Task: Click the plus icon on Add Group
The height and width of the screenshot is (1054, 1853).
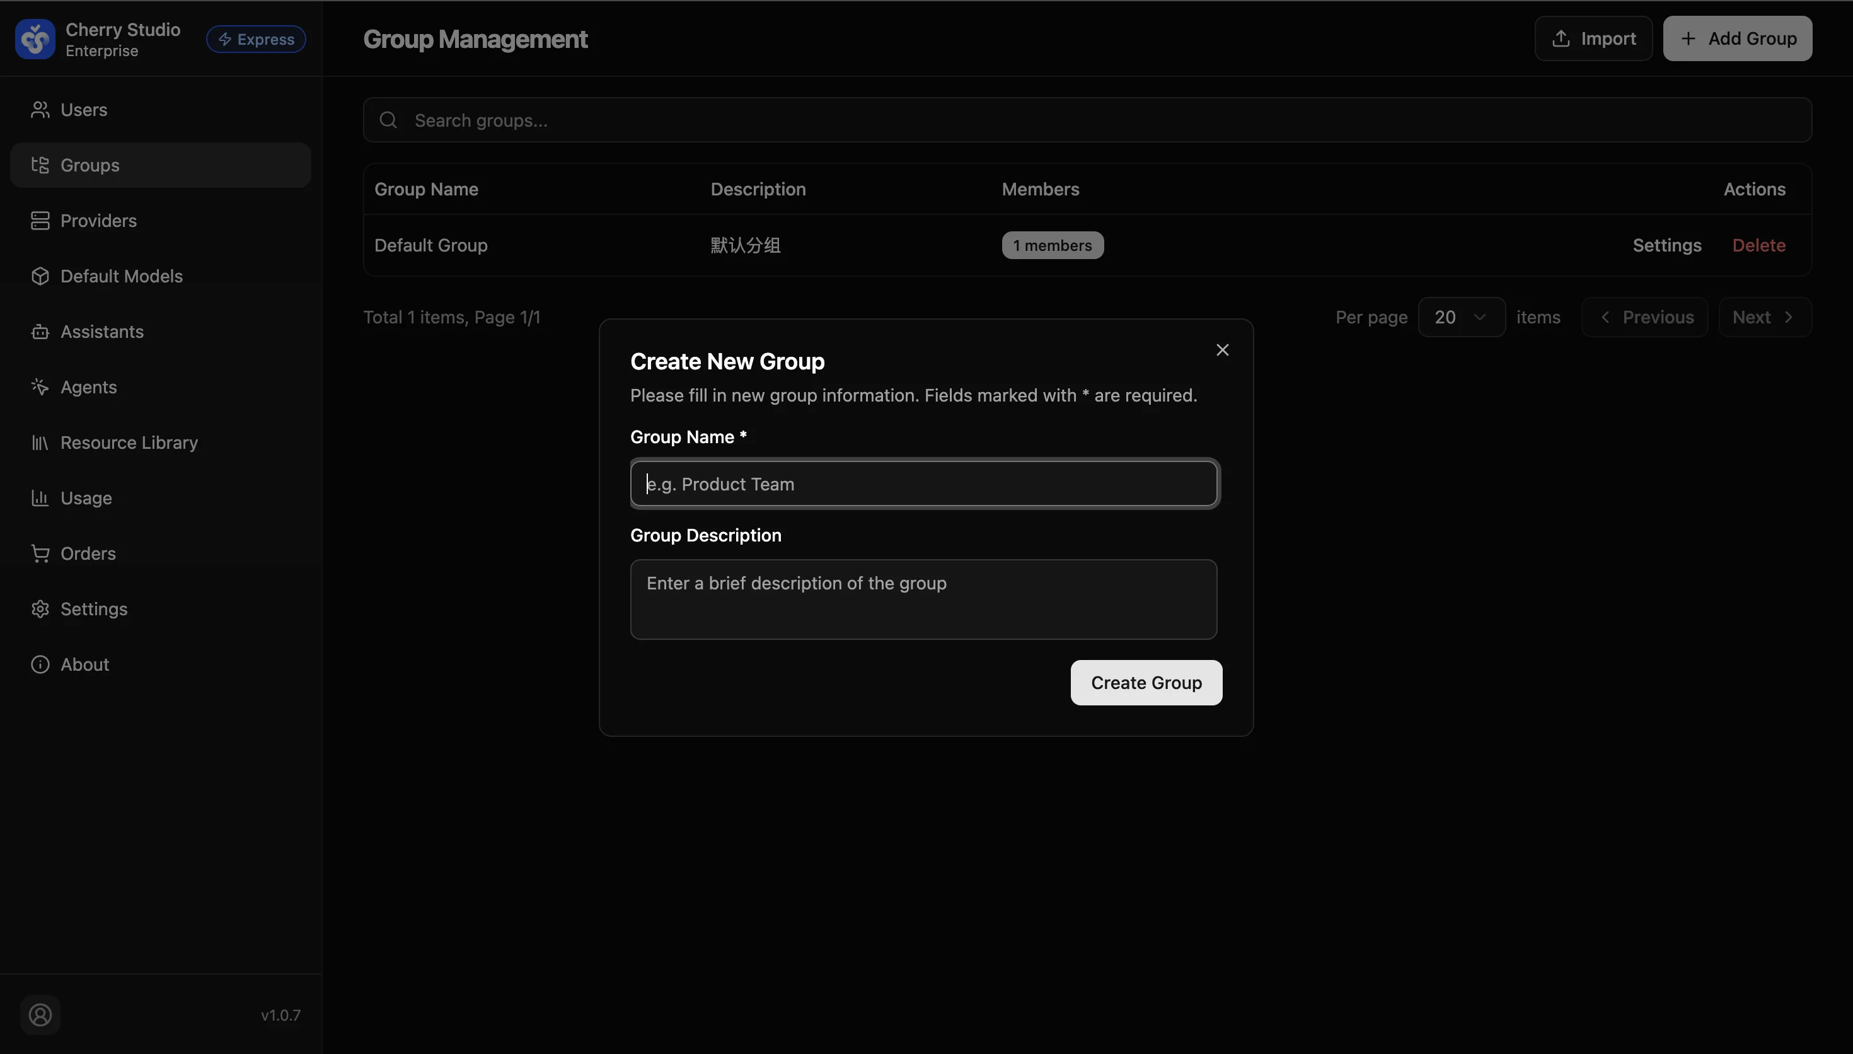Action: click(x=1688, y=38)
